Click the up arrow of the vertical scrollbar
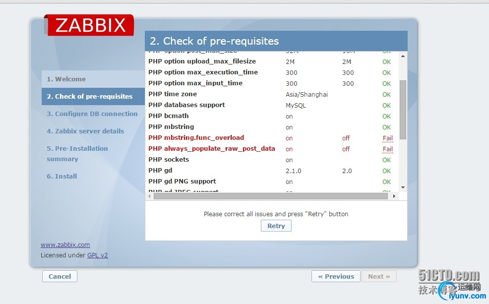Image resolution: width=489 pixels, height=304 pixels. [x=403, y=56]
